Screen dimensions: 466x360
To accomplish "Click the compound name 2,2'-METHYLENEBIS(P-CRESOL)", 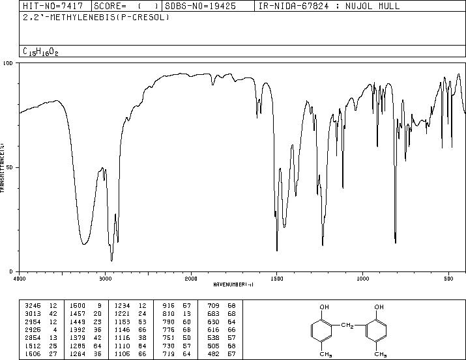I will [96, 17].
